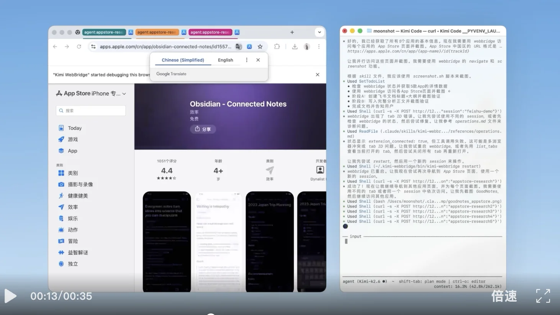The width and height of the screenshot is (560, 315).
Task: Open the browser extensions puzzle icon
Action: click(277, 47)
